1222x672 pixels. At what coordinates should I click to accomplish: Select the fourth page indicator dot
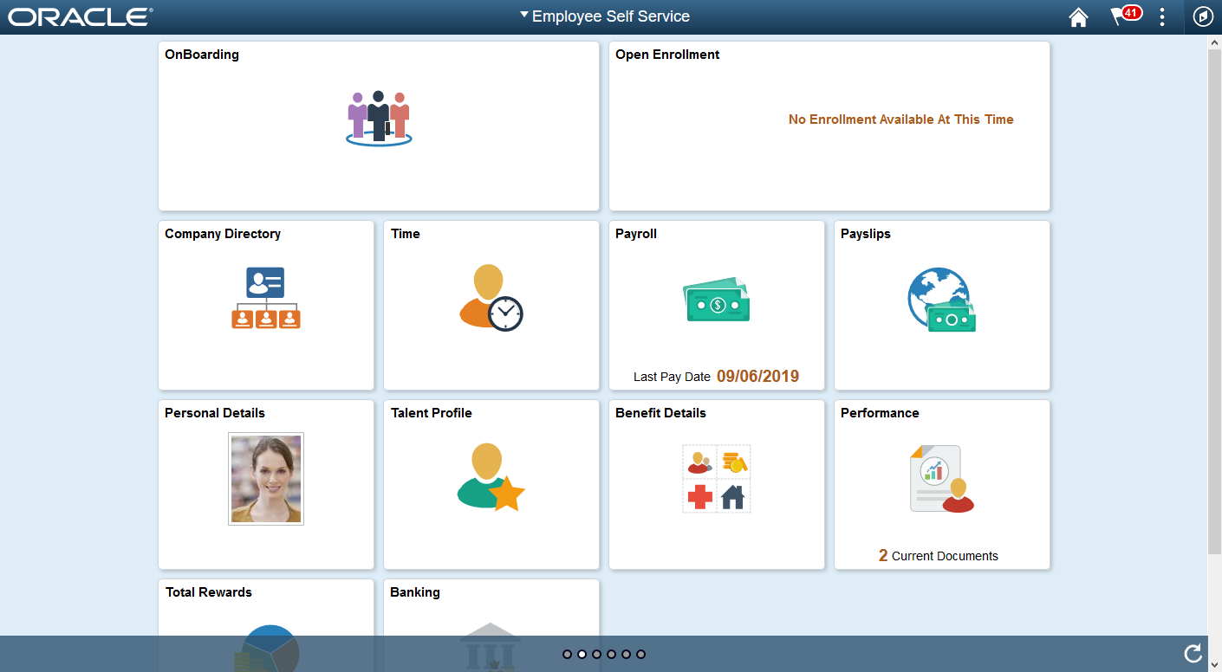pos(611,655)
